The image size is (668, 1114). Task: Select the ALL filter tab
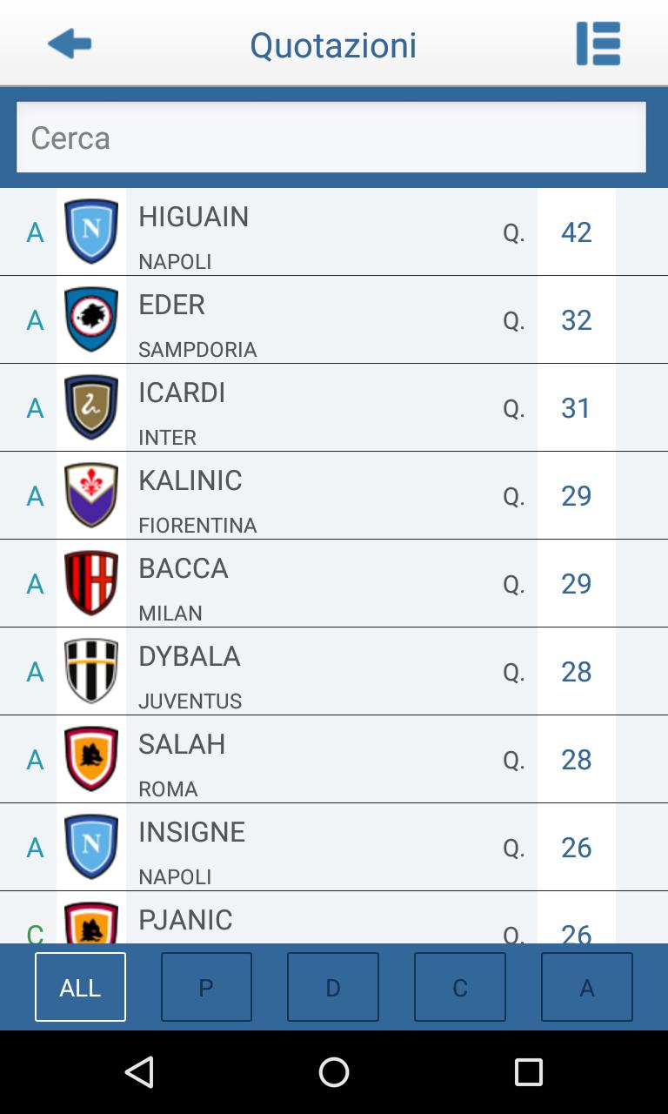pyautogui.click(x=80, y=987)
